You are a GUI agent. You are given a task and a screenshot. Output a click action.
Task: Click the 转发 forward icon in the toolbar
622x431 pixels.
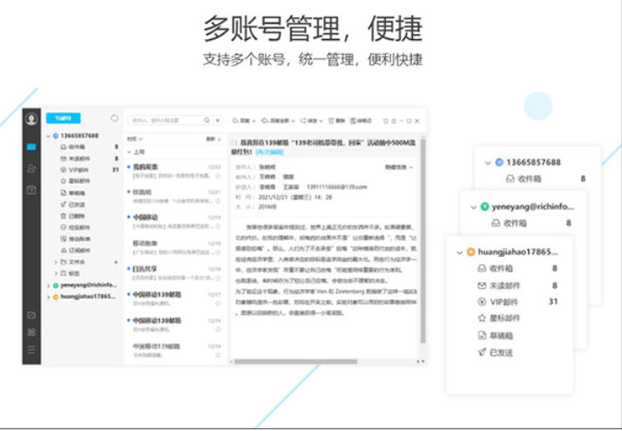pyautogui.click(x=303, y=120)
